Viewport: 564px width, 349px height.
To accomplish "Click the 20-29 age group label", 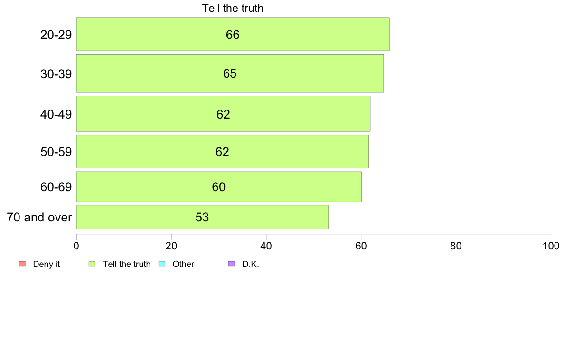I will pyautogui.click(x=56, y=35).
